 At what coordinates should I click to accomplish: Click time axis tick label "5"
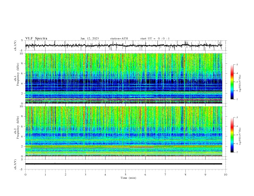coord(125,175)
